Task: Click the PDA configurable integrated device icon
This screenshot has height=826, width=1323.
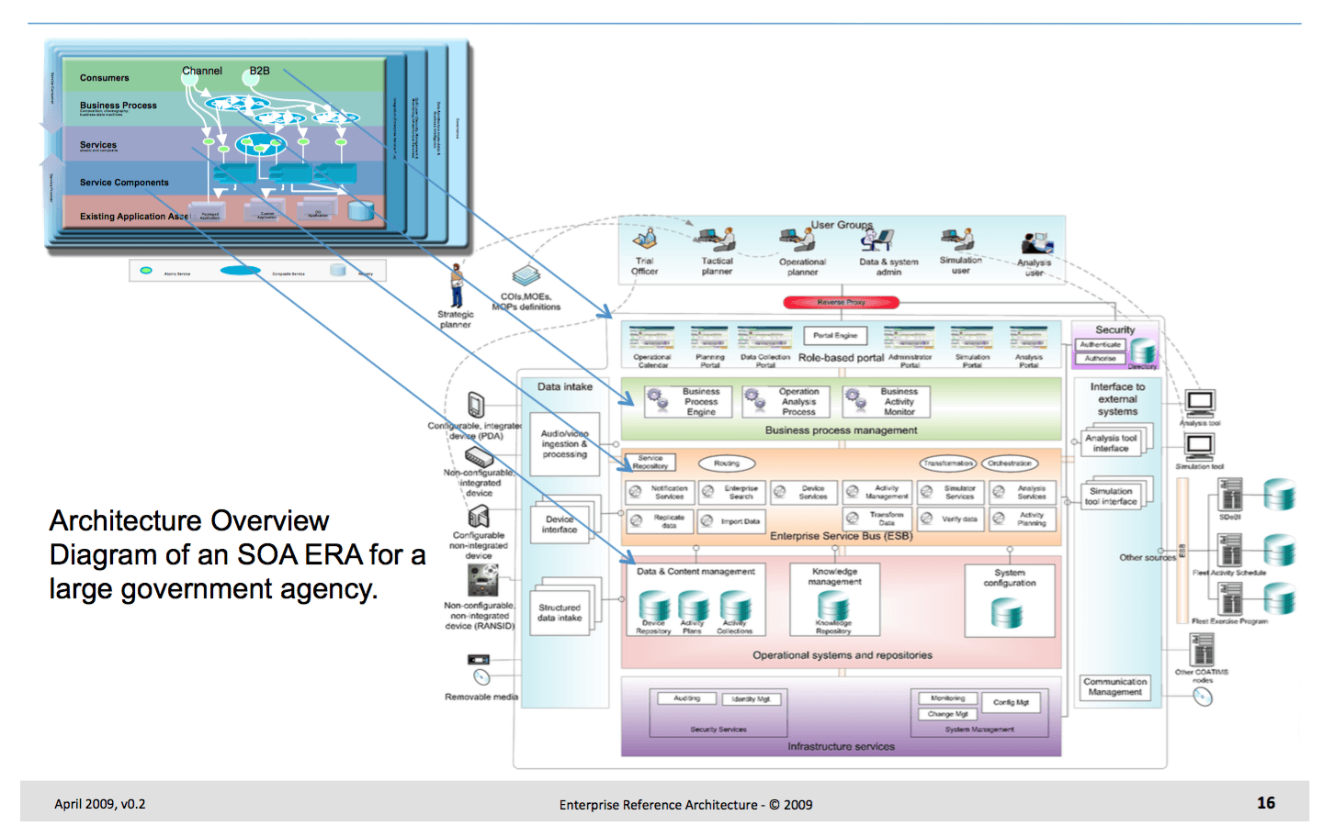Action: tap(476, 405)
